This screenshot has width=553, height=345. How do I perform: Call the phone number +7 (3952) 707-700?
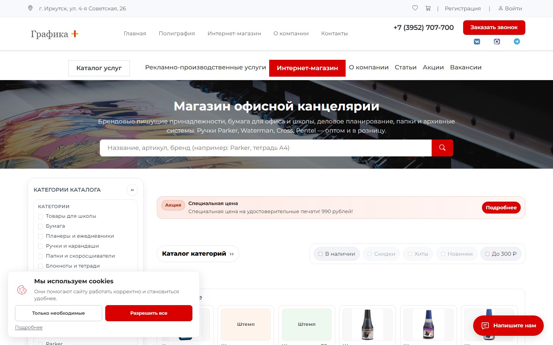[x=424, y=28]
